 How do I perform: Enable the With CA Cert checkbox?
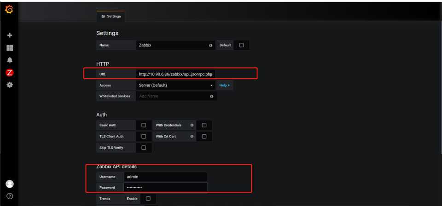click(204, 137)
